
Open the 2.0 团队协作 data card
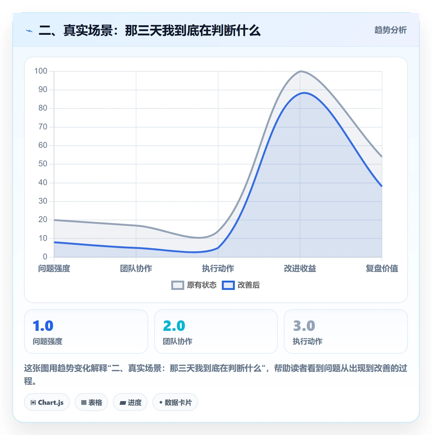point(216,331)
